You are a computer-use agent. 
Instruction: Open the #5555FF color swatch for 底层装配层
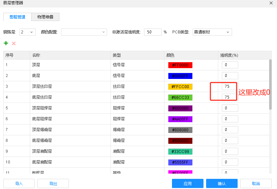click(180, 162)
